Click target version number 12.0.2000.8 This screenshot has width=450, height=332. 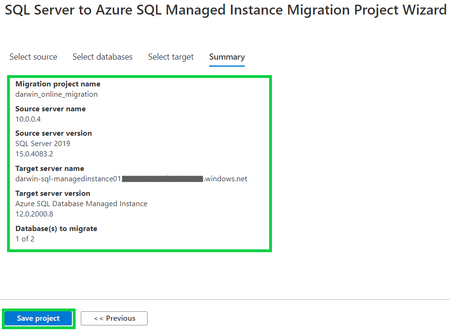pyautogui.click(x=34, y=214)
